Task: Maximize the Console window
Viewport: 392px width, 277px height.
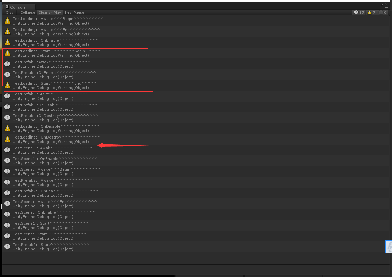Action: [x=382, y=4]
